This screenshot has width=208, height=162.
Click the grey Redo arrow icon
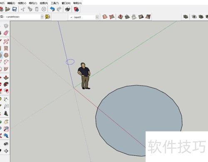point(59,9)
